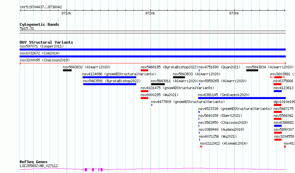
Task: Click the nsv597071 (Cooper2011) variant label
Action: [42, 46]
